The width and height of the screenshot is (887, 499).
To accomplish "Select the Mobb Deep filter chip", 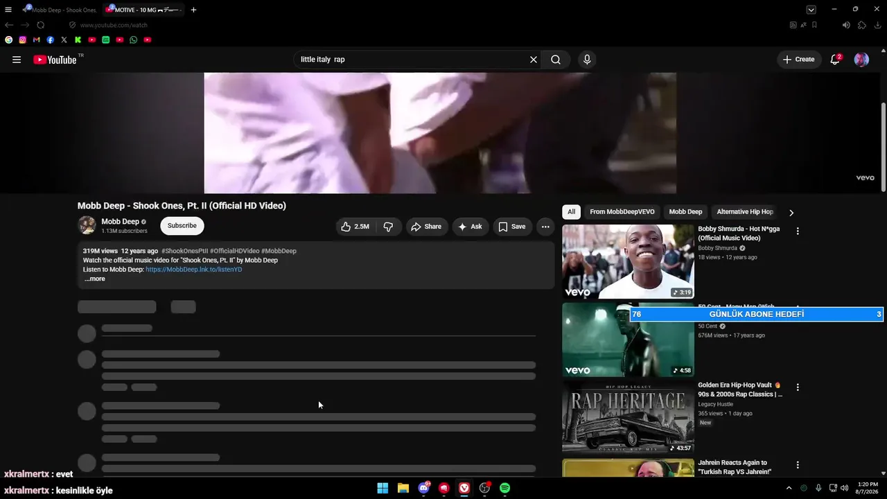I will pyautogui.click(x=685, y=212).
